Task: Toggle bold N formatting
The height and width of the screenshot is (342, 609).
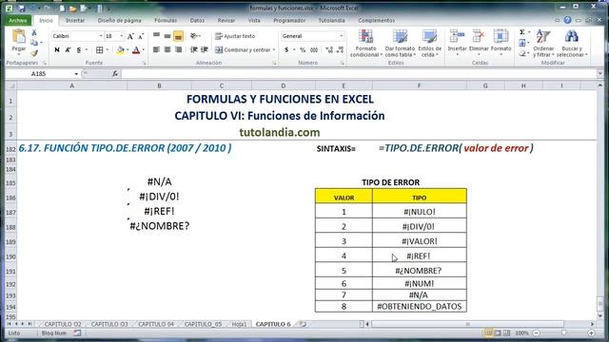Action: [57, 50]
